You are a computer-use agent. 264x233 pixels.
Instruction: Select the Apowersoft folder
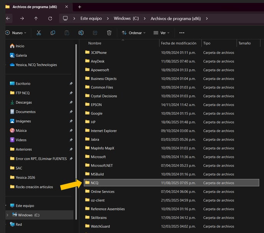coord(172,70)
